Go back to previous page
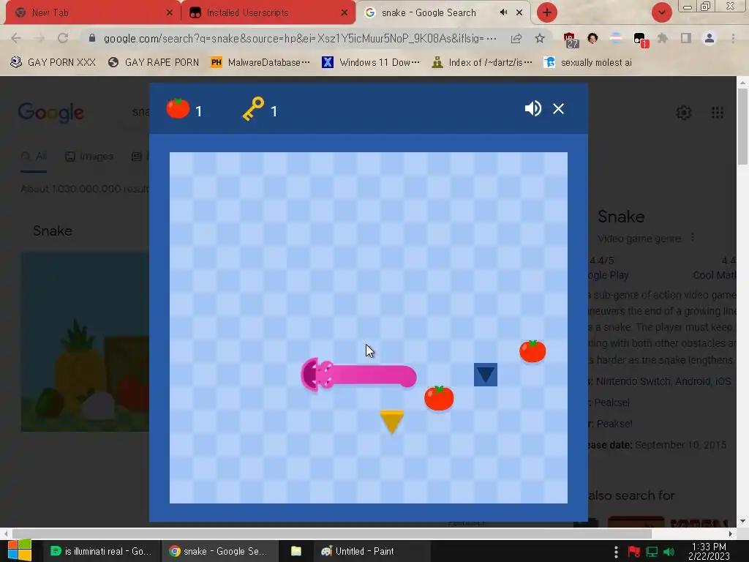This screenshot has width=749, height=562. 16,38
